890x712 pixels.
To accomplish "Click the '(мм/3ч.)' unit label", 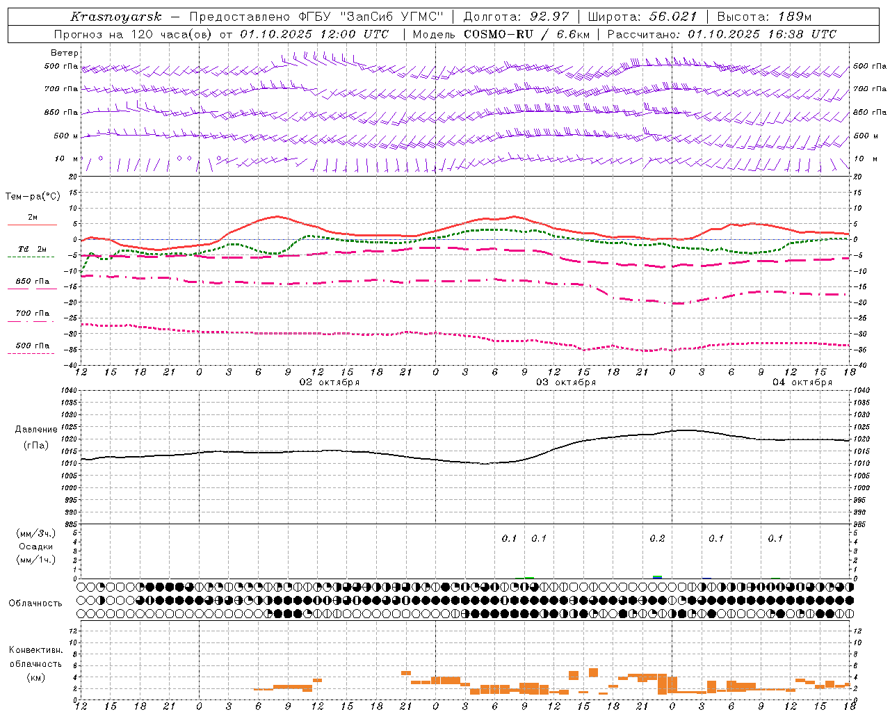I will click(36, 533).
